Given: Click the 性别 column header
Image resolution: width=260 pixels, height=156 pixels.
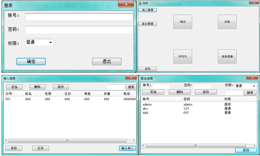Looking at the screenshot, I should 53,94.
